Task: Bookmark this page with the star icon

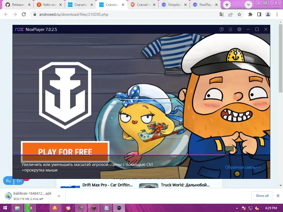Action: tap(239, 14)
